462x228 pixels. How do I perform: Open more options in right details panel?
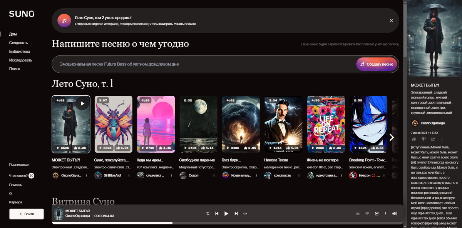tap(442, 139)
